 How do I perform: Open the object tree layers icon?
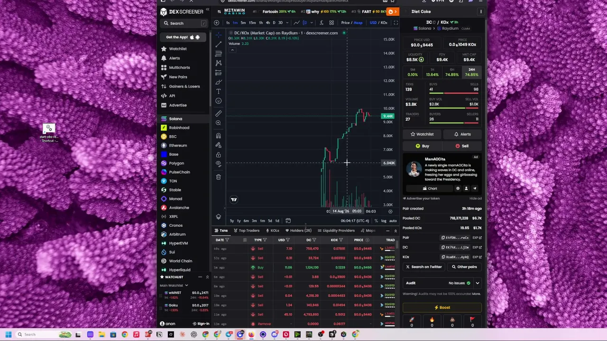point(218,216)
